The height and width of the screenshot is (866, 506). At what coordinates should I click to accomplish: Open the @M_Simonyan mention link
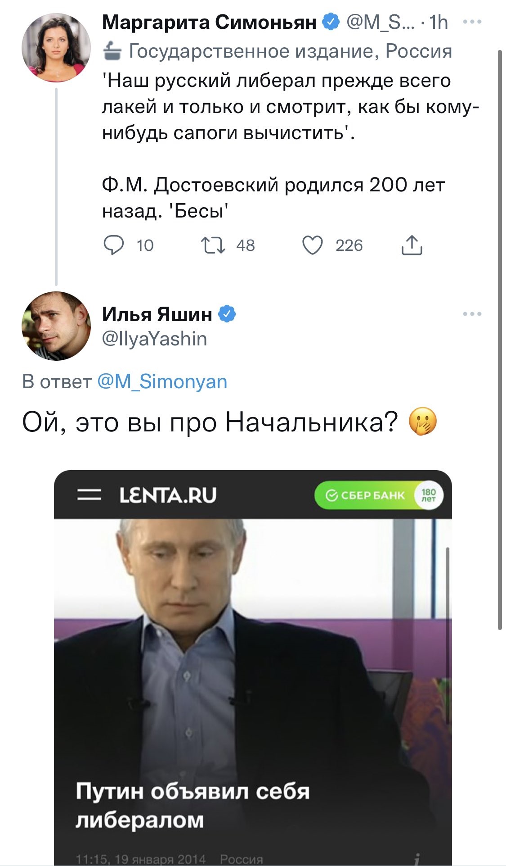[x=162, y=381]
